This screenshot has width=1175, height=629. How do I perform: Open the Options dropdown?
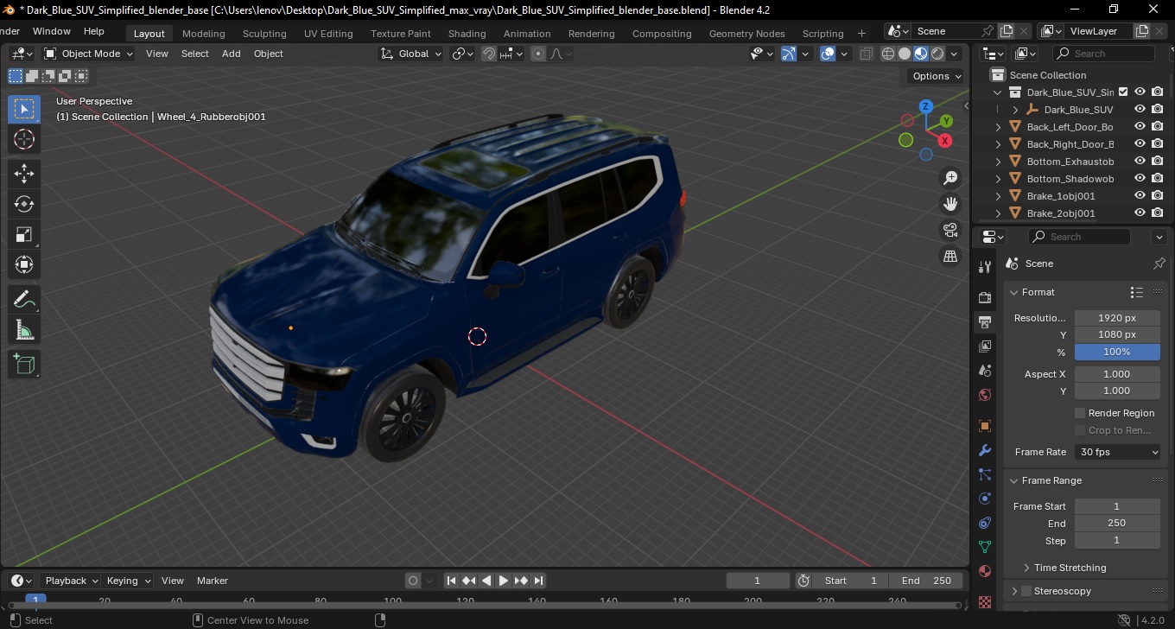(937, 76)
